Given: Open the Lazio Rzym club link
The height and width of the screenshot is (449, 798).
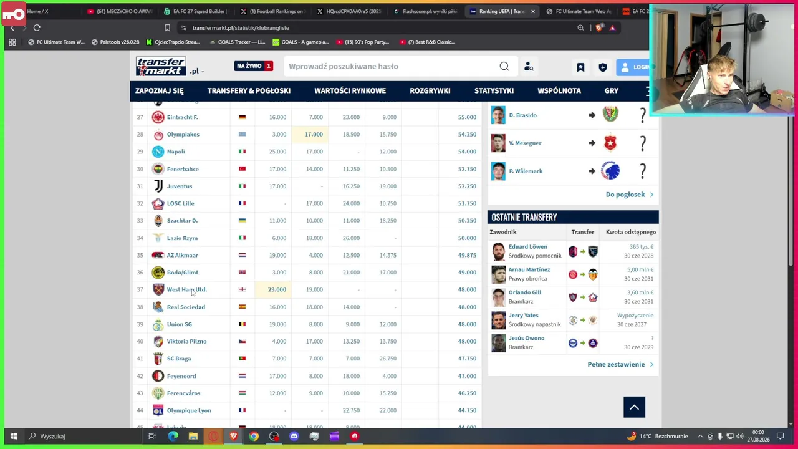Looking at the screenshot, I should point(182,238).
